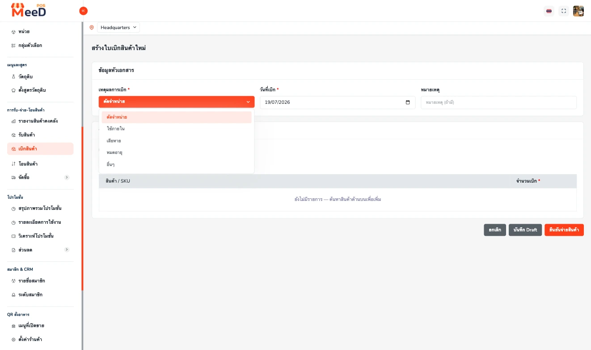Choose เสียหาย in the dropdown list

pos(177,141)
